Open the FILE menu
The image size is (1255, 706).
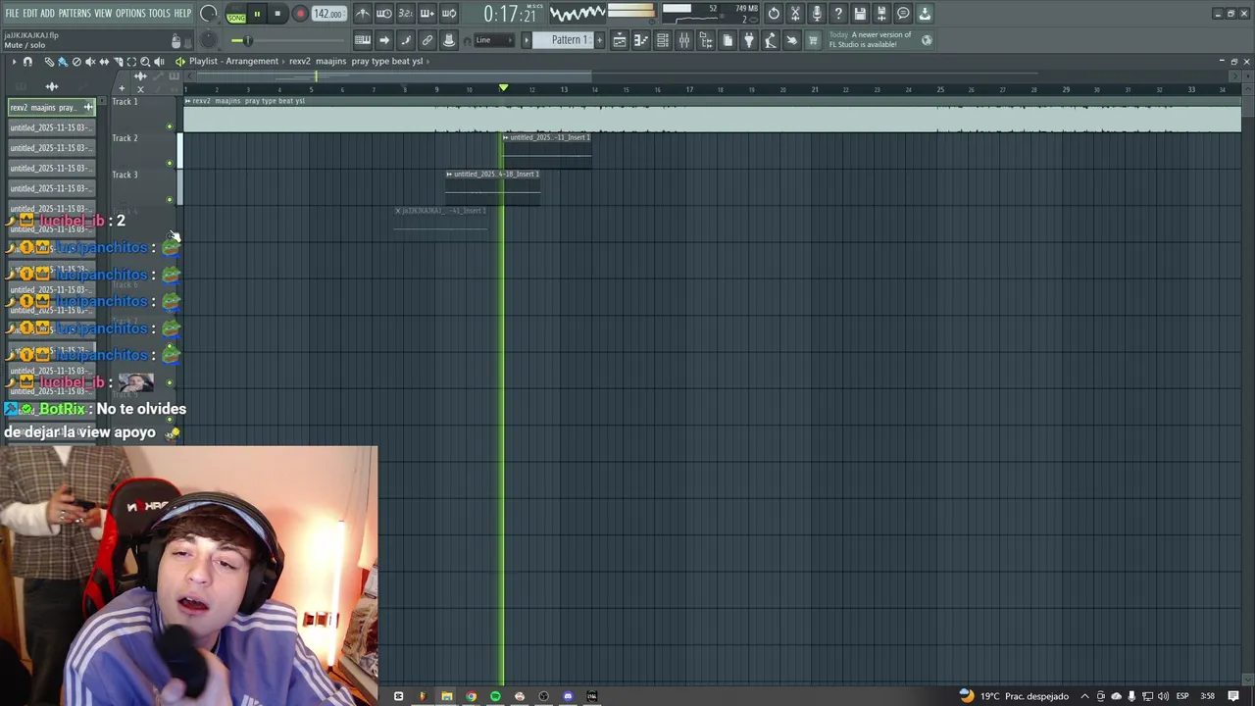click(12, 13)
